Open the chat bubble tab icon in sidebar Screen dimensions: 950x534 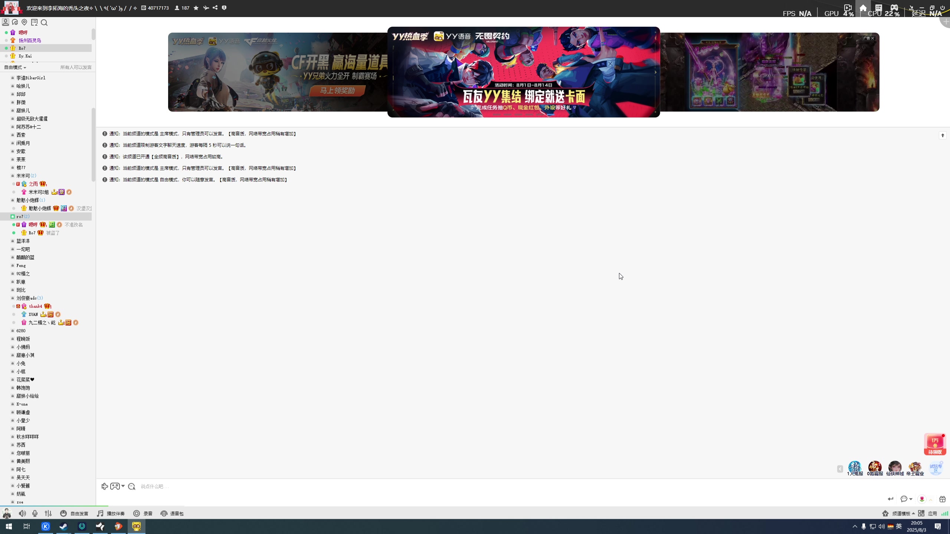[x=15, y=22]
